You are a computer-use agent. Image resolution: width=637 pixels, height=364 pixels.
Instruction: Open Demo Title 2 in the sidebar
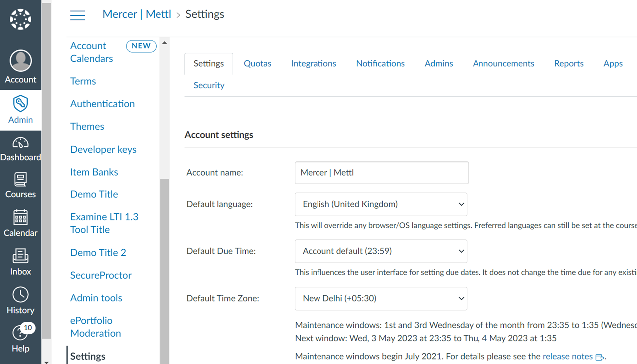(x=98, y=253)
